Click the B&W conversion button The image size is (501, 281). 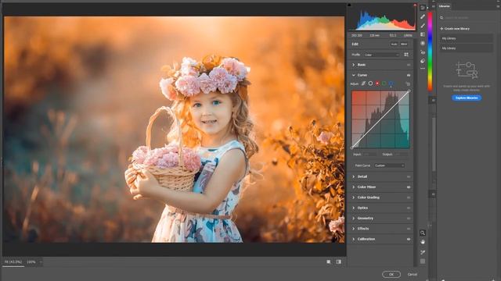pyautogui.click(x=404, y=44)
